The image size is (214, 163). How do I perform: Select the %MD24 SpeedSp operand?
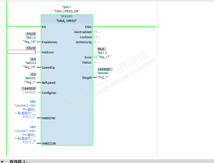pyautogui.click(x=31, y=63)
